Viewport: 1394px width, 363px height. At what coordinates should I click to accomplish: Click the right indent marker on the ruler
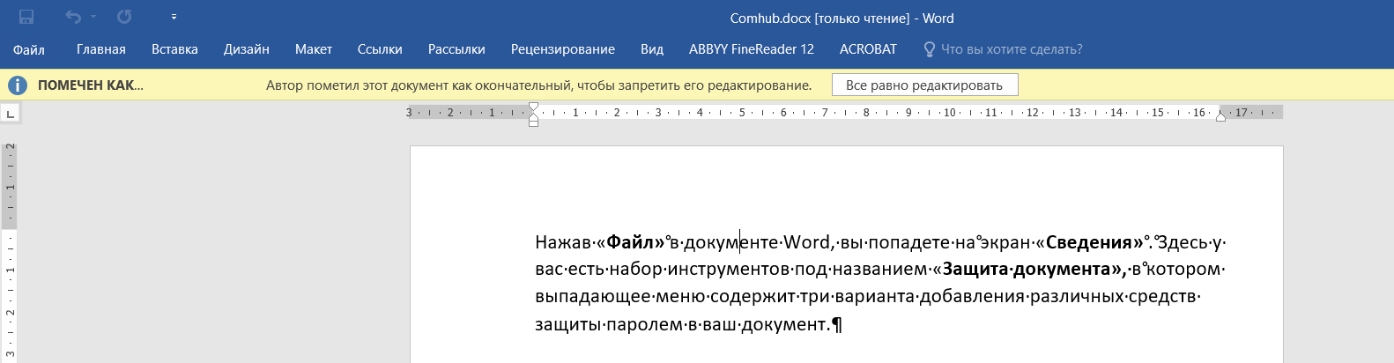1220,116
